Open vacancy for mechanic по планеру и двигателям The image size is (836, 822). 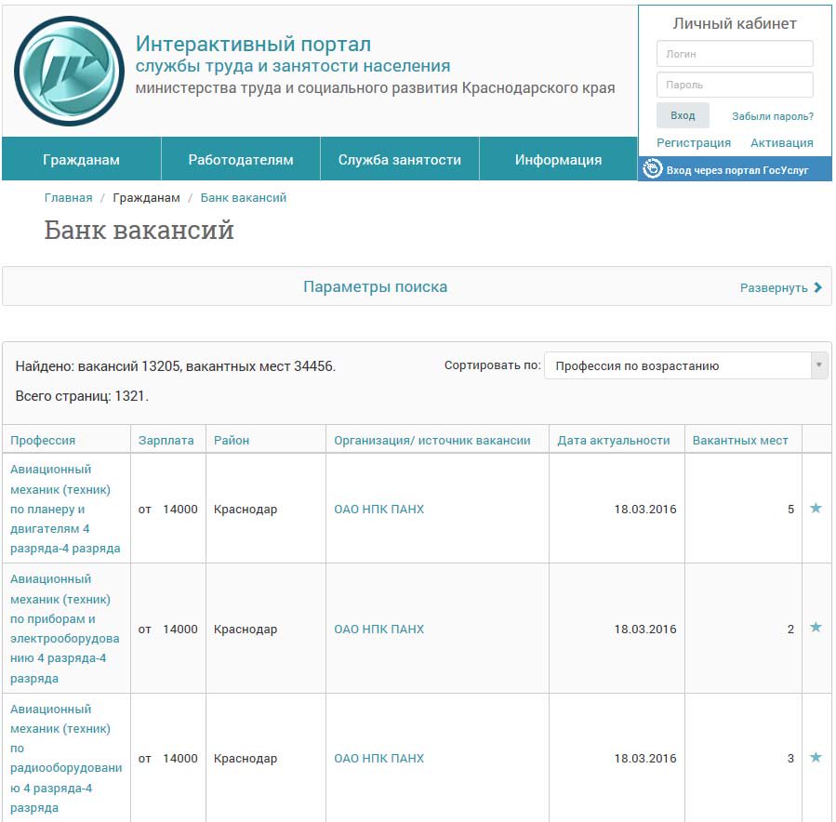tap(65, 509)
